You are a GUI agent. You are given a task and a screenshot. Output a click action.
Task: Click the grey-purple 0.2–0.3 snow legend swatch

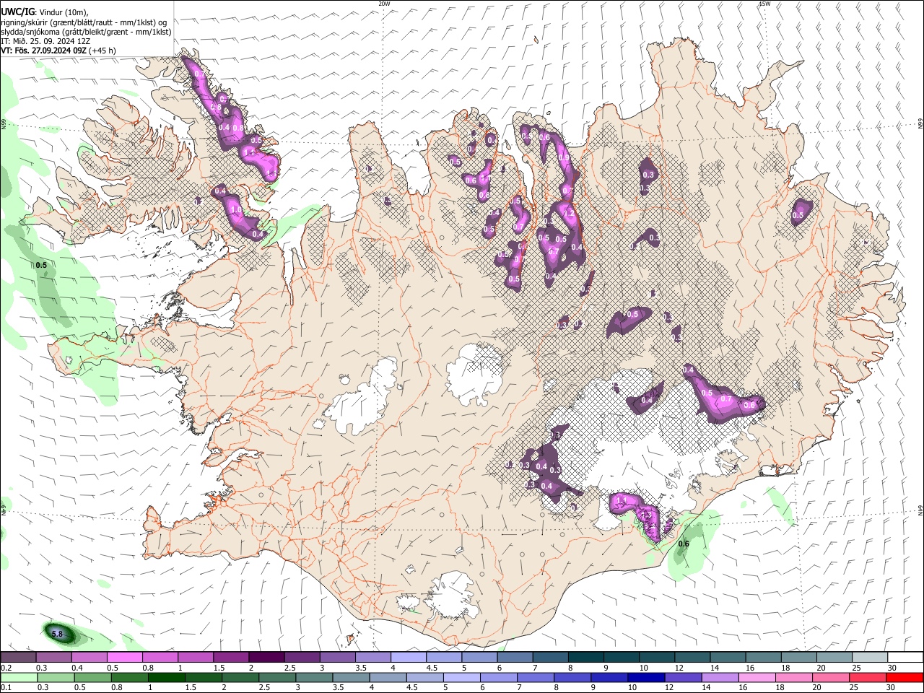pos(18,657)
